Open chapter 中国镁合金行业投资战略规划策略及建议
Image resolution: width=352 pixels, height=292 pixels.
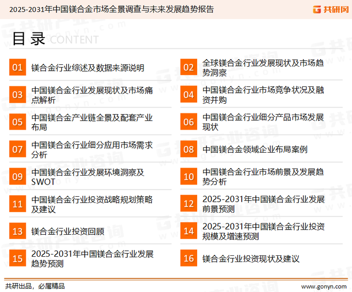pos(92,204)
